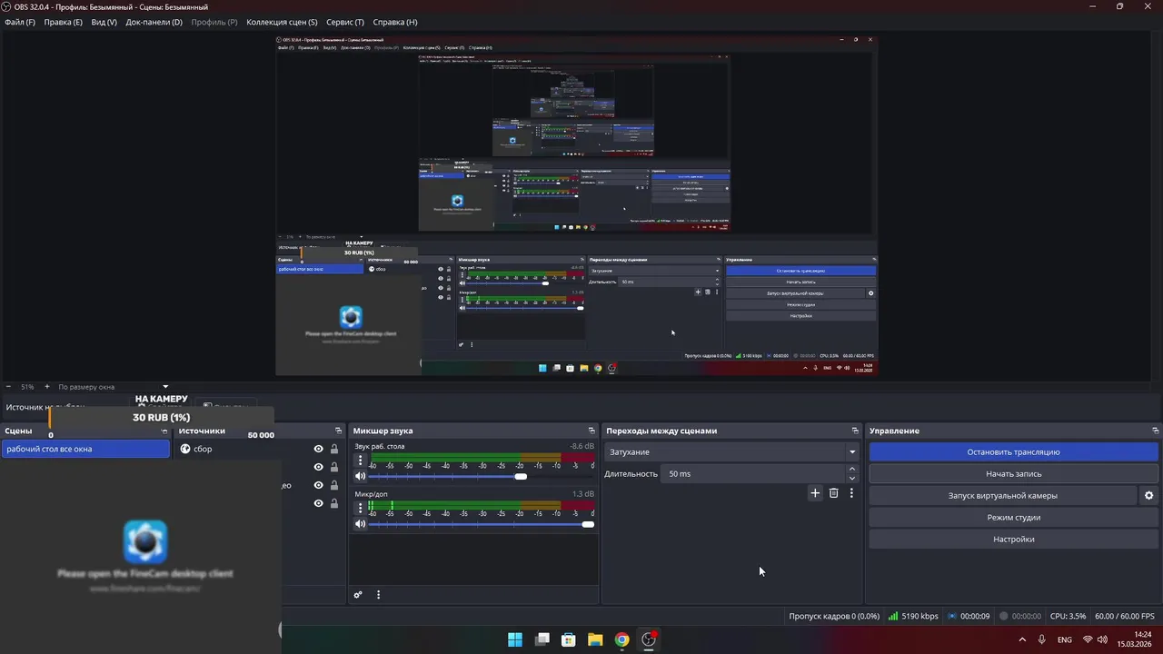Viewport: 1163px width, 654px height.
Task: Open the Сервис menu
Action: [x=345, y=22]
